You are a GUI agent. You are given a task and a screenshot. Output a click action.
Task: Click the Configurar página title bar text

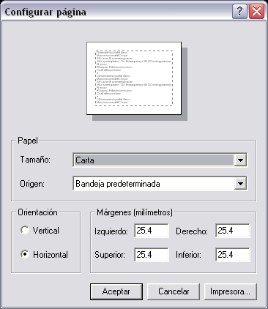[45, 12]
